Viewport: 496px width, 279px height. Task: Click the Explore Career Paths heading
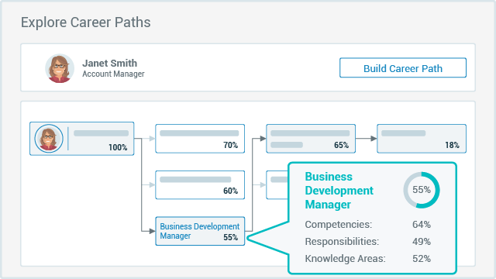[86, 22]
